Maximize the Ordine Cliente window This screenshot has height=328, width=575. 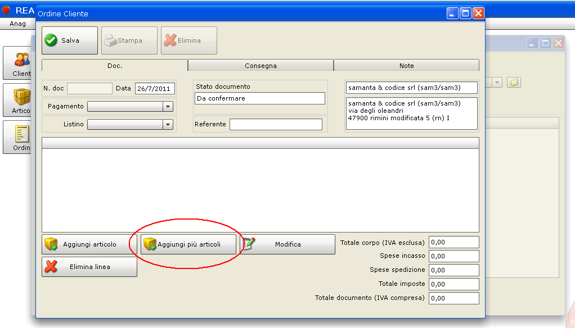pos(465,13)
